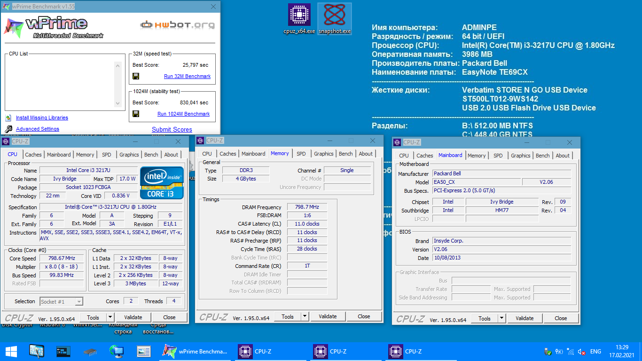642x361 pixels.
Task: Click Tools button in the Mainboard window
Action: [485, 318]
